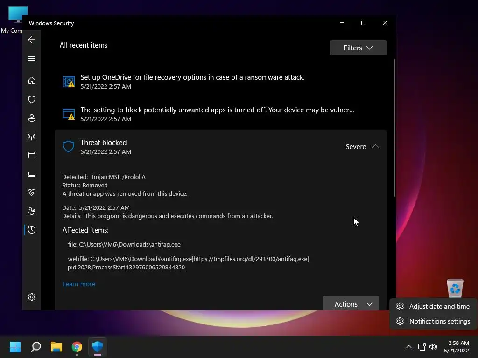The image size is (478, 358).
Task: Click the unwanted apps warning icon
Action: click(69, 114)
